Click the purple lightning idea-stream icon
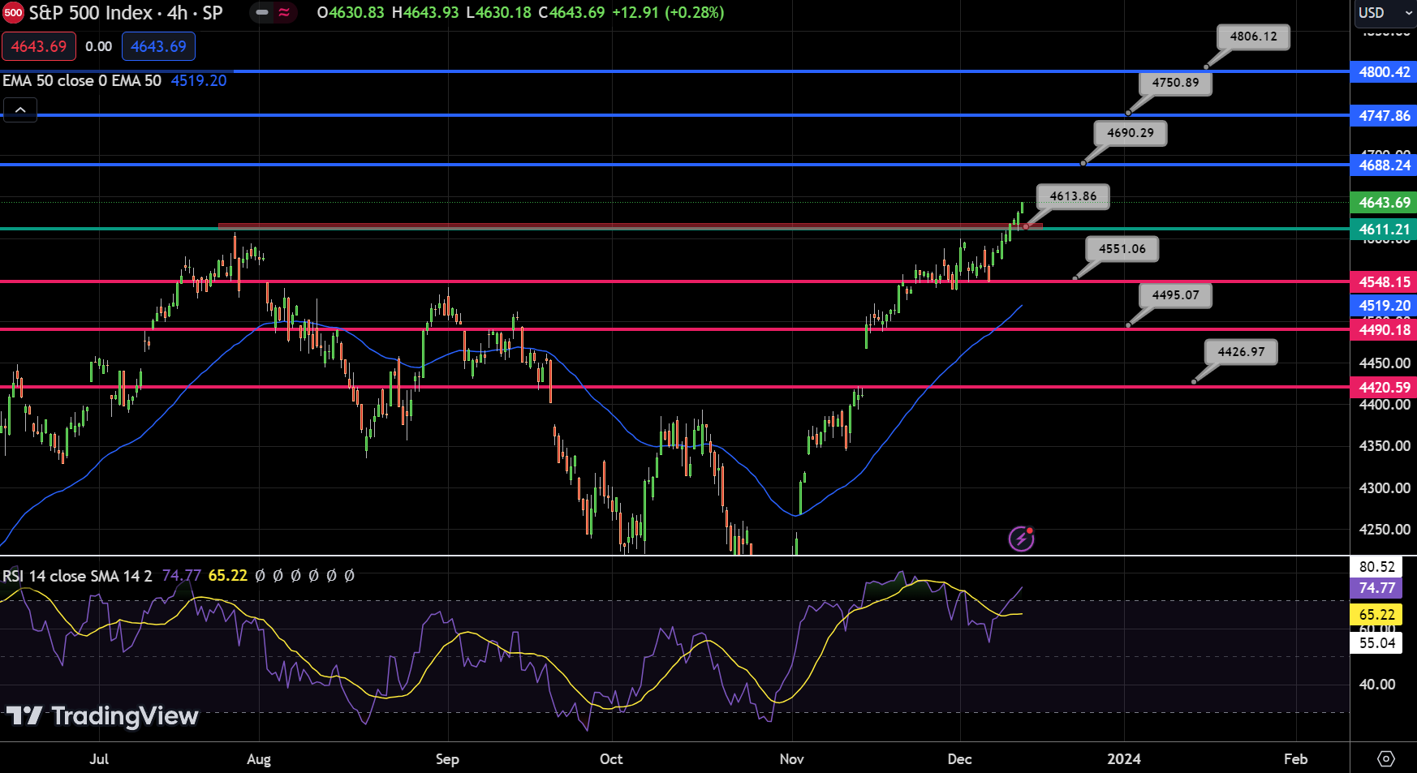The width and height of the screenshot is (1417, 773). click(1021, 538)
